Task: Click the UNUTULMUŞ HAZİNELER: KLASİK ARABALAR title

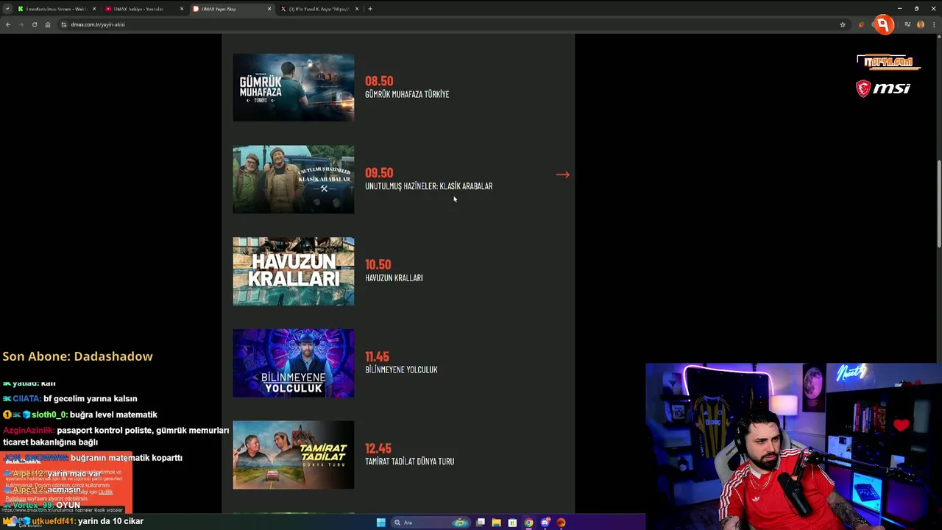Action: pos(429,186)
